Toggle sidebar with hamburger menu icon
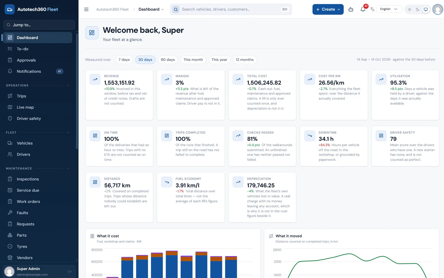The height and width of the screenshot is (278, 444). (x=86, y=9)
